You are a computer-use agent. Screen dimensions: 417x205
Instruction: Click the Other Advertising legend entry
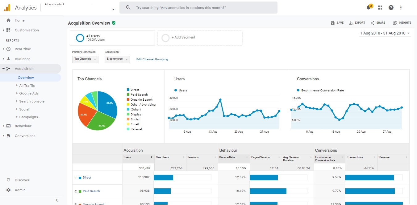click(x=141, y=105)
